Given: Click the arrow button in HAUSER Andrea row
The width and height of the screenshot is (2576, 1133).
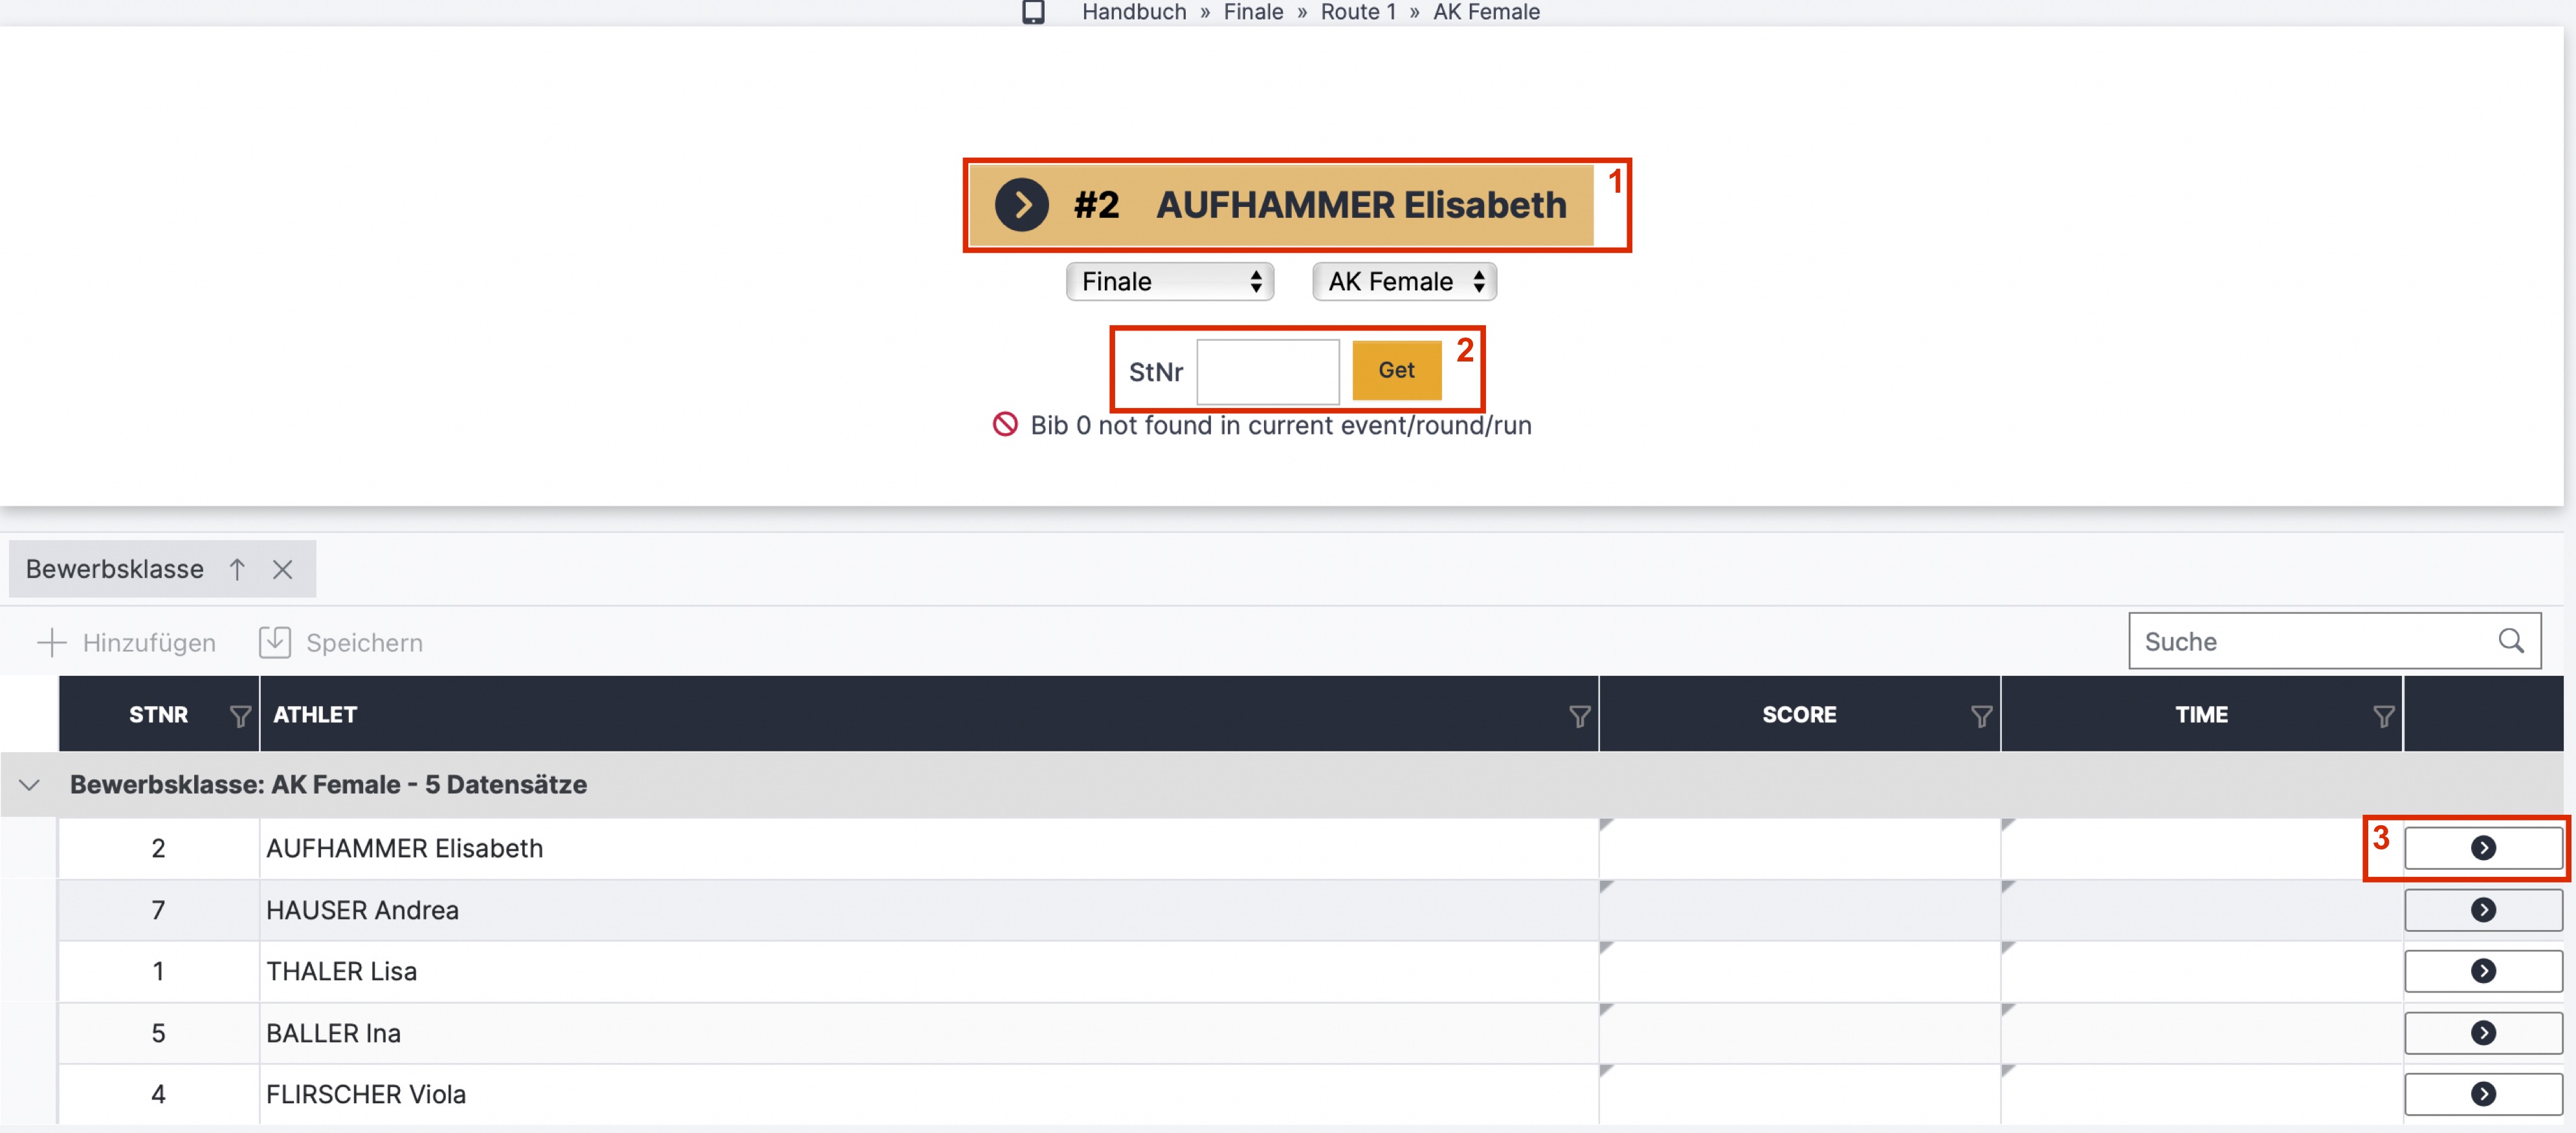Looking at the screenshot, I should pos(2482,909).
